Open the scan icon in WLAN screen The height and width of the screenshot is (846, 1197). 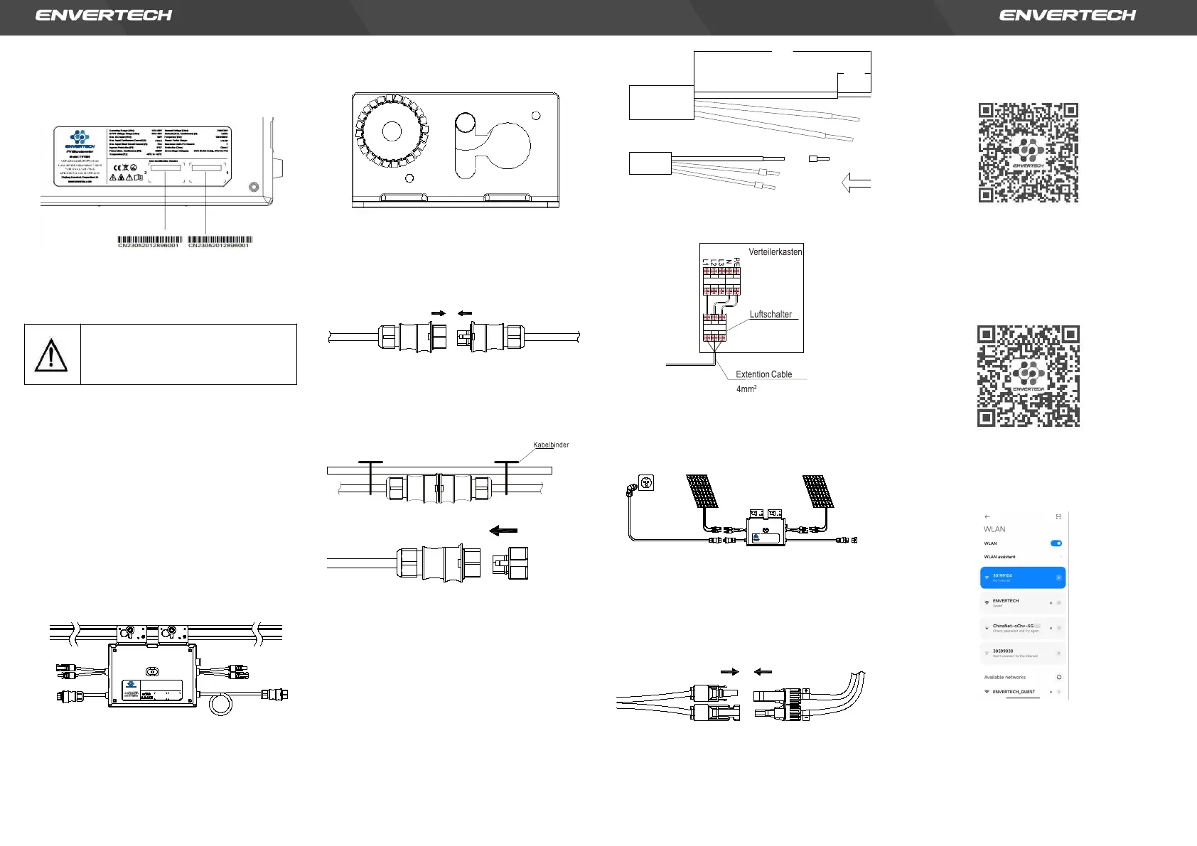(x=1058, y=516)
